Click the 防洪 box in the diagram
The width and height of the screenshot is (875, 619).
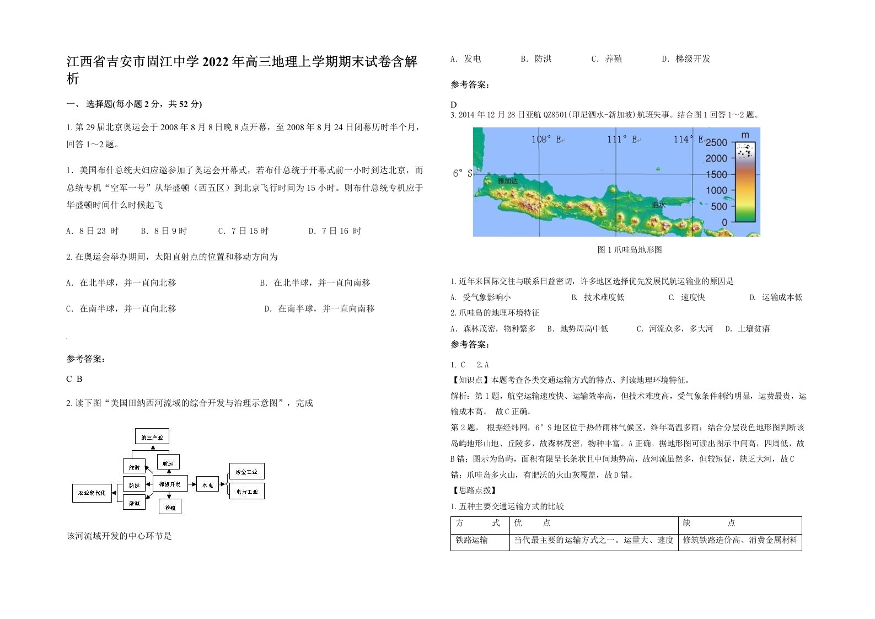pyautogui.click(x=135, y=484)
